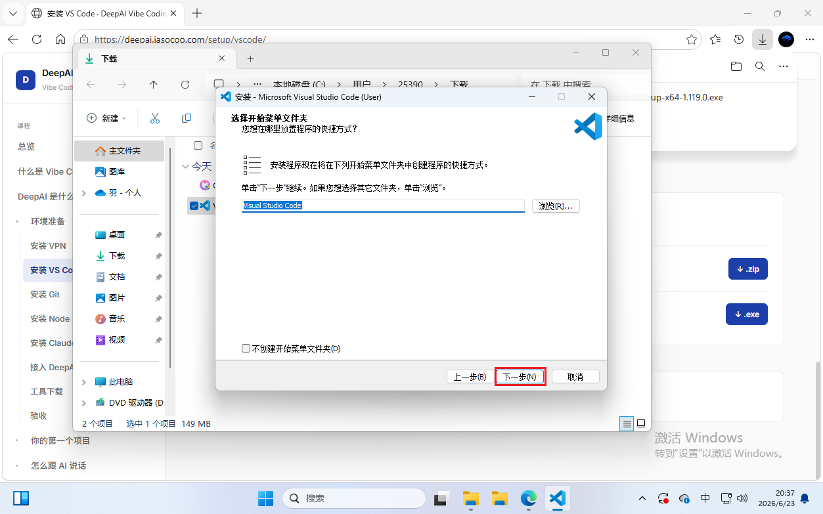Click the Start Menu folder name field
Viewport: 823px width, 514px height.
click(383, 205)
